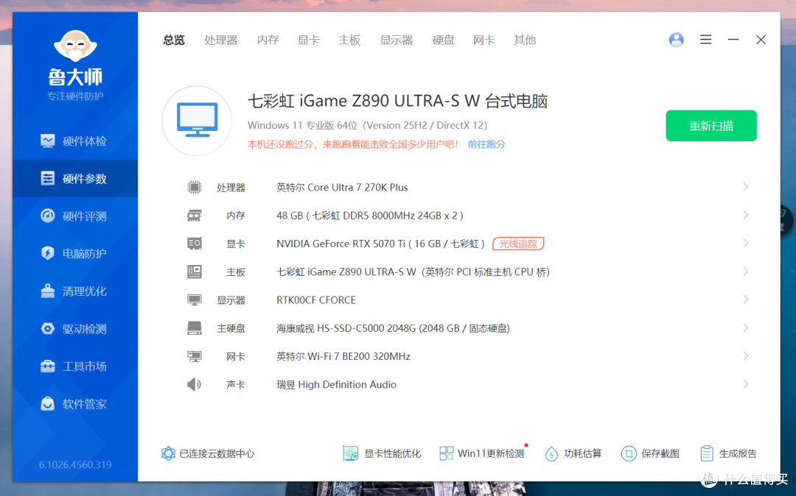Minimize the 鲁大师 window

(733, 40)
